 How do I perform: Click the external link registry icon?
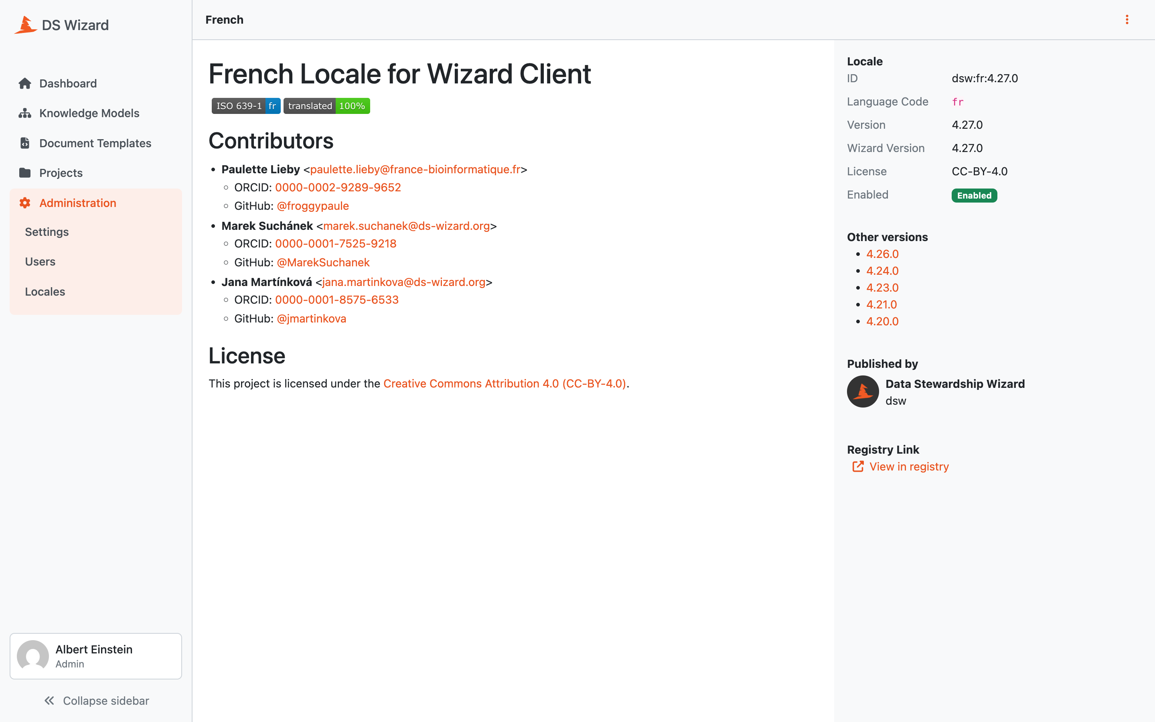point(858,466)
